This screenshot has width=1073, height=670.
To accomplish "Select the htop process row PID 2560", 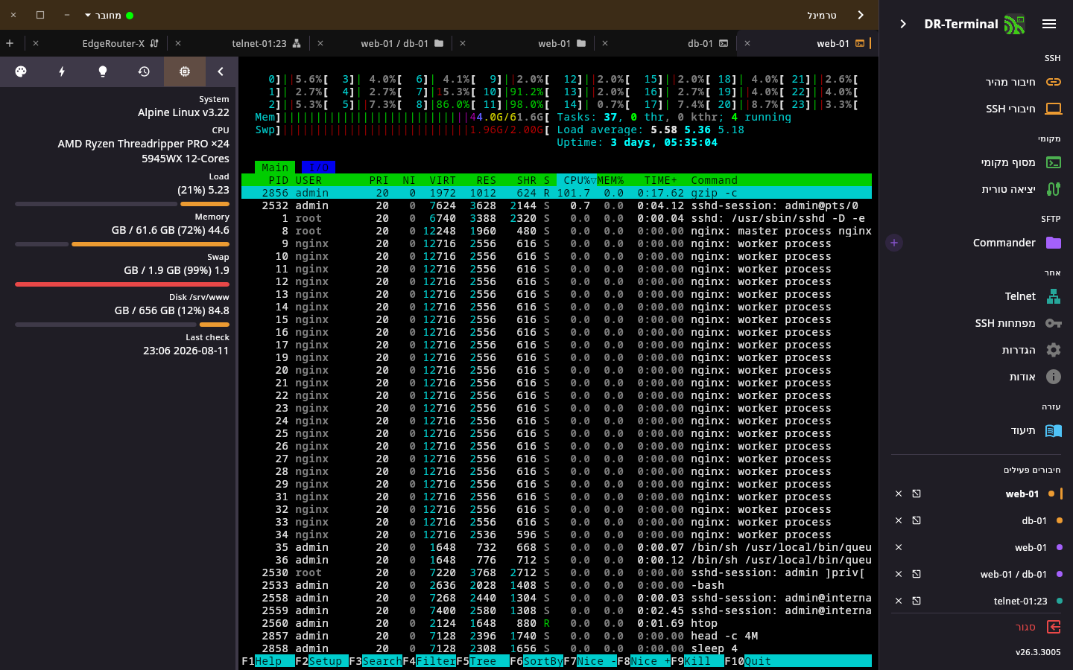I will coord(557,623).
